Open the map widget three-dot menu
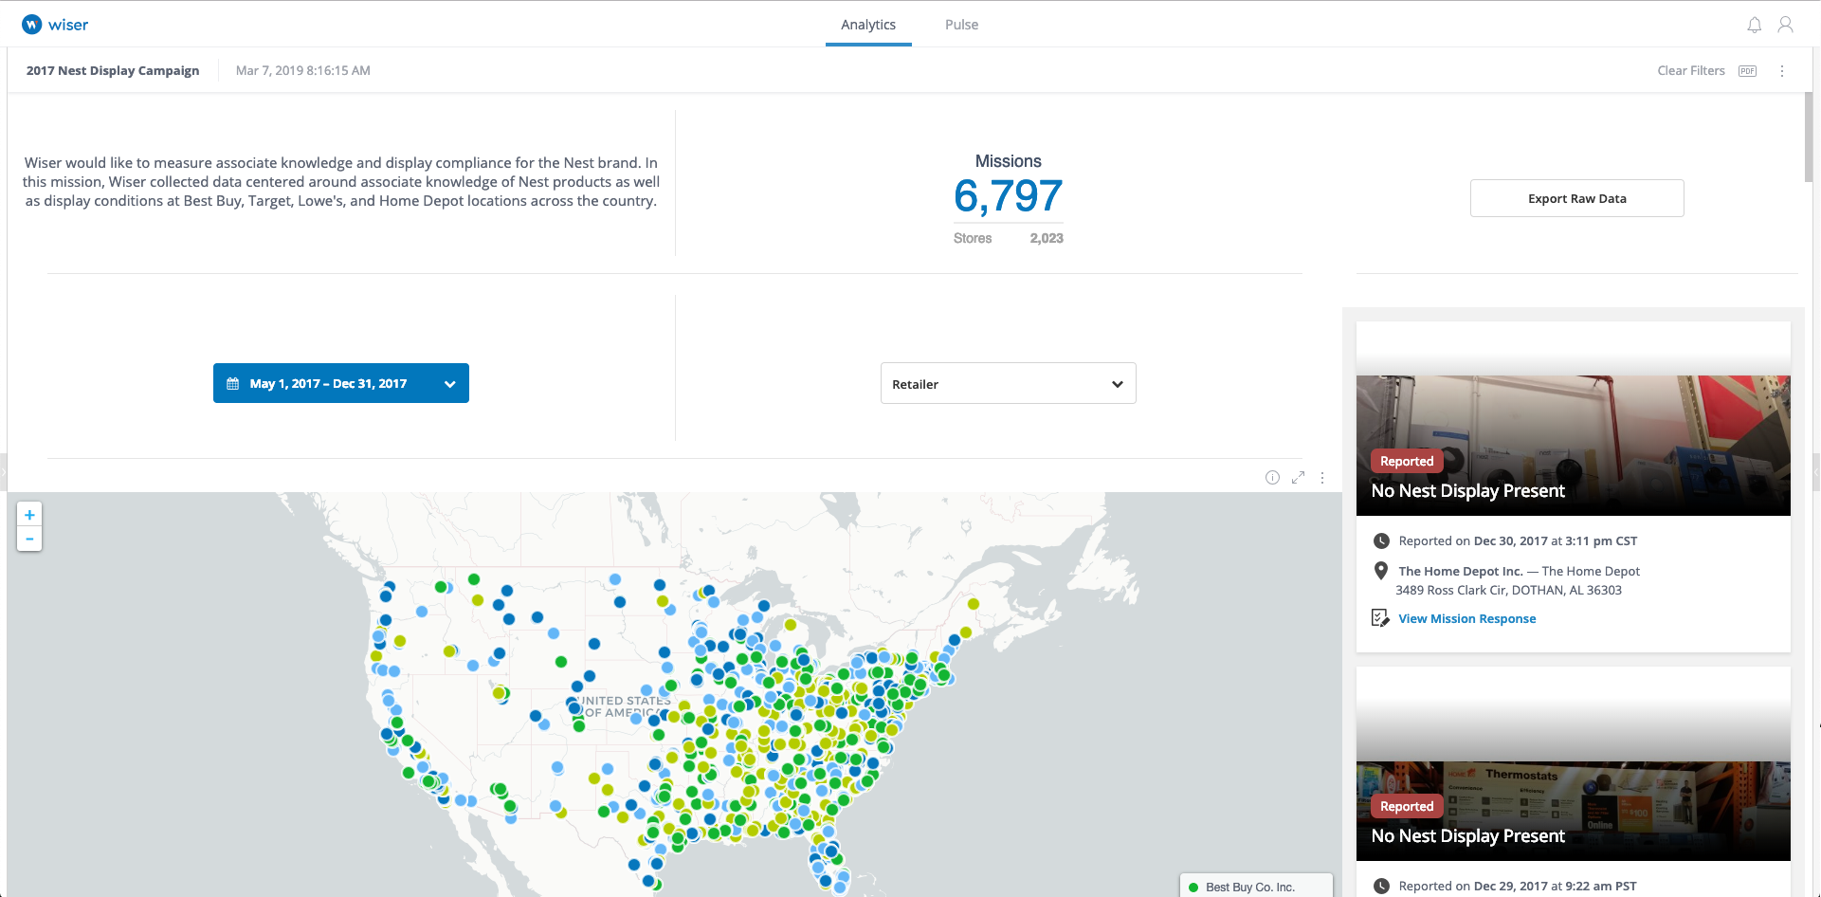The width and height of the screenshot is (1821, 897). 1322,478
